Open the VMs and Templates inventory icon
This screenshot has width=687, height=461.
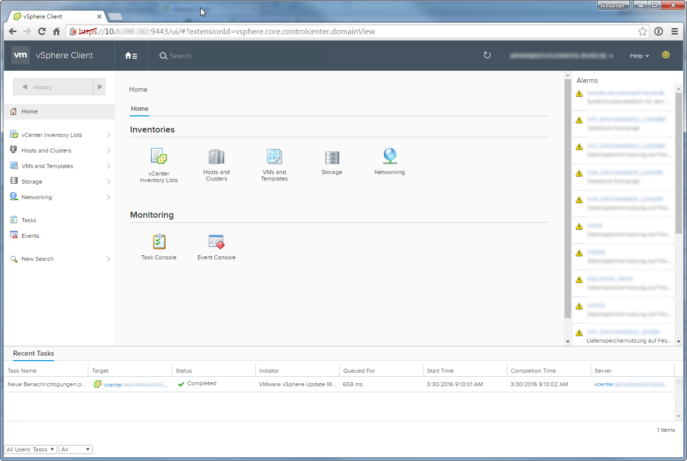point(274,157)
